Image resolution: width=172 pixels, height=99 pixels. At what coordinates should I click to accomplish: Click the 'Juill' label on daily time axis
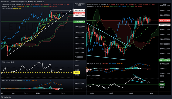[x=111, y=93]
